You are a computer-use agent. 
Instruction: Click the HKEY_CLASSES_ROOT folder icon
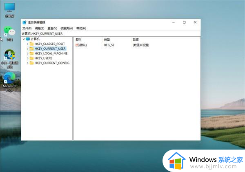31,44
